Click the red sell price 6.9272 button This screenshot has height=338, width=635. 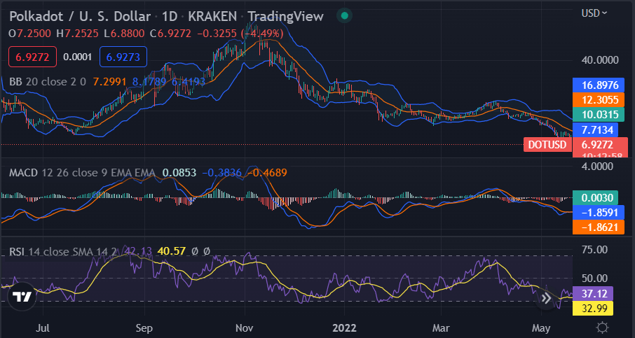(32, 57)
